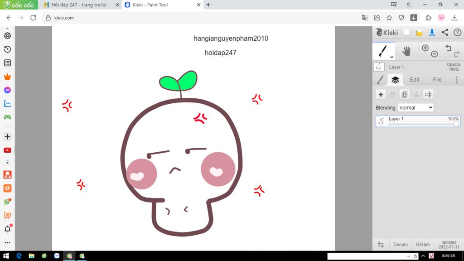The width and height of the screenshot is (464, 261).
Task: Open Messenger in the sidebar
Action: 7,90
